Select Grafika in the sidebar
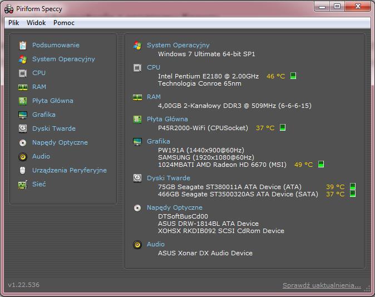This screenshot has height=297, width=375. 44,115
